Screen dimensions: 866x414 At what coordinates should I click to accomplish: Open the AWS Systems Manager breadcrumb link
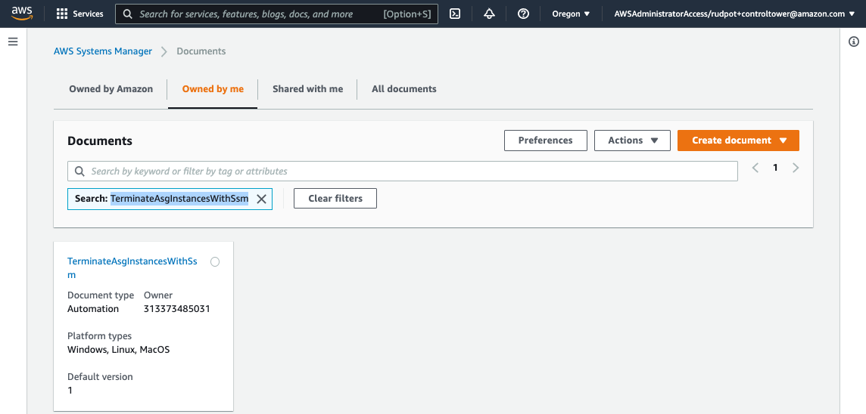103,51
